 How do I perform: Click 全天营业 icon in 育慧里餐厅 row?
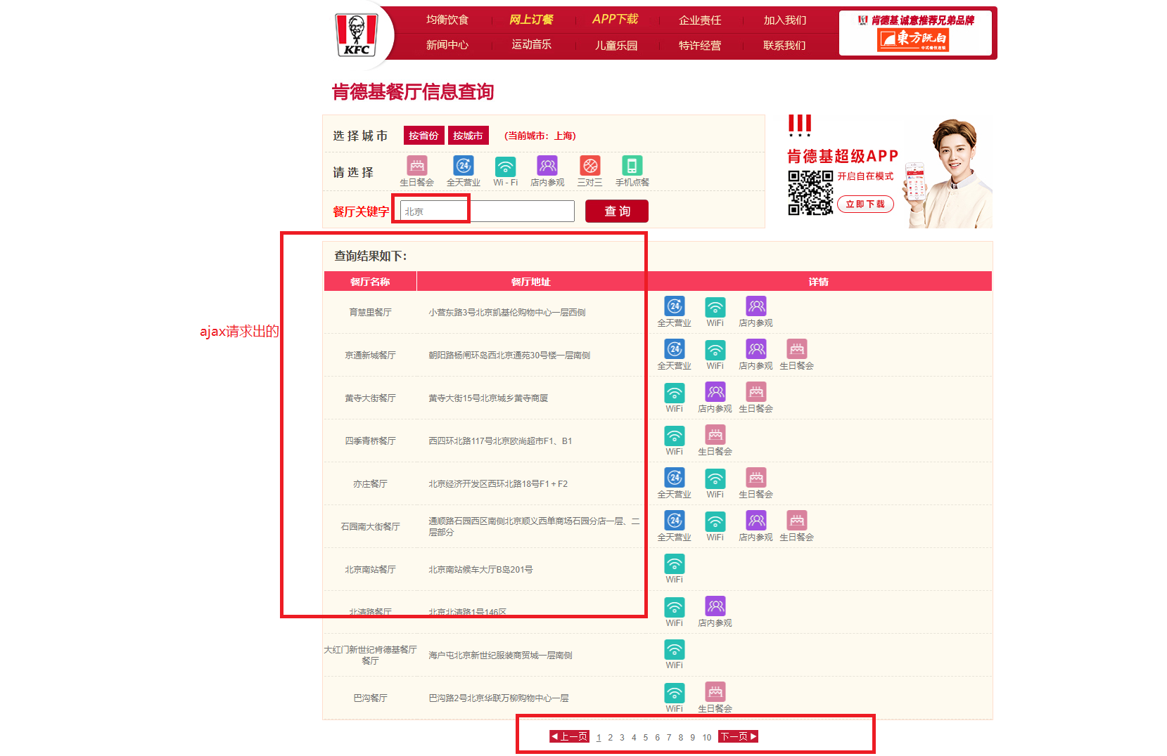coord(675,306)
